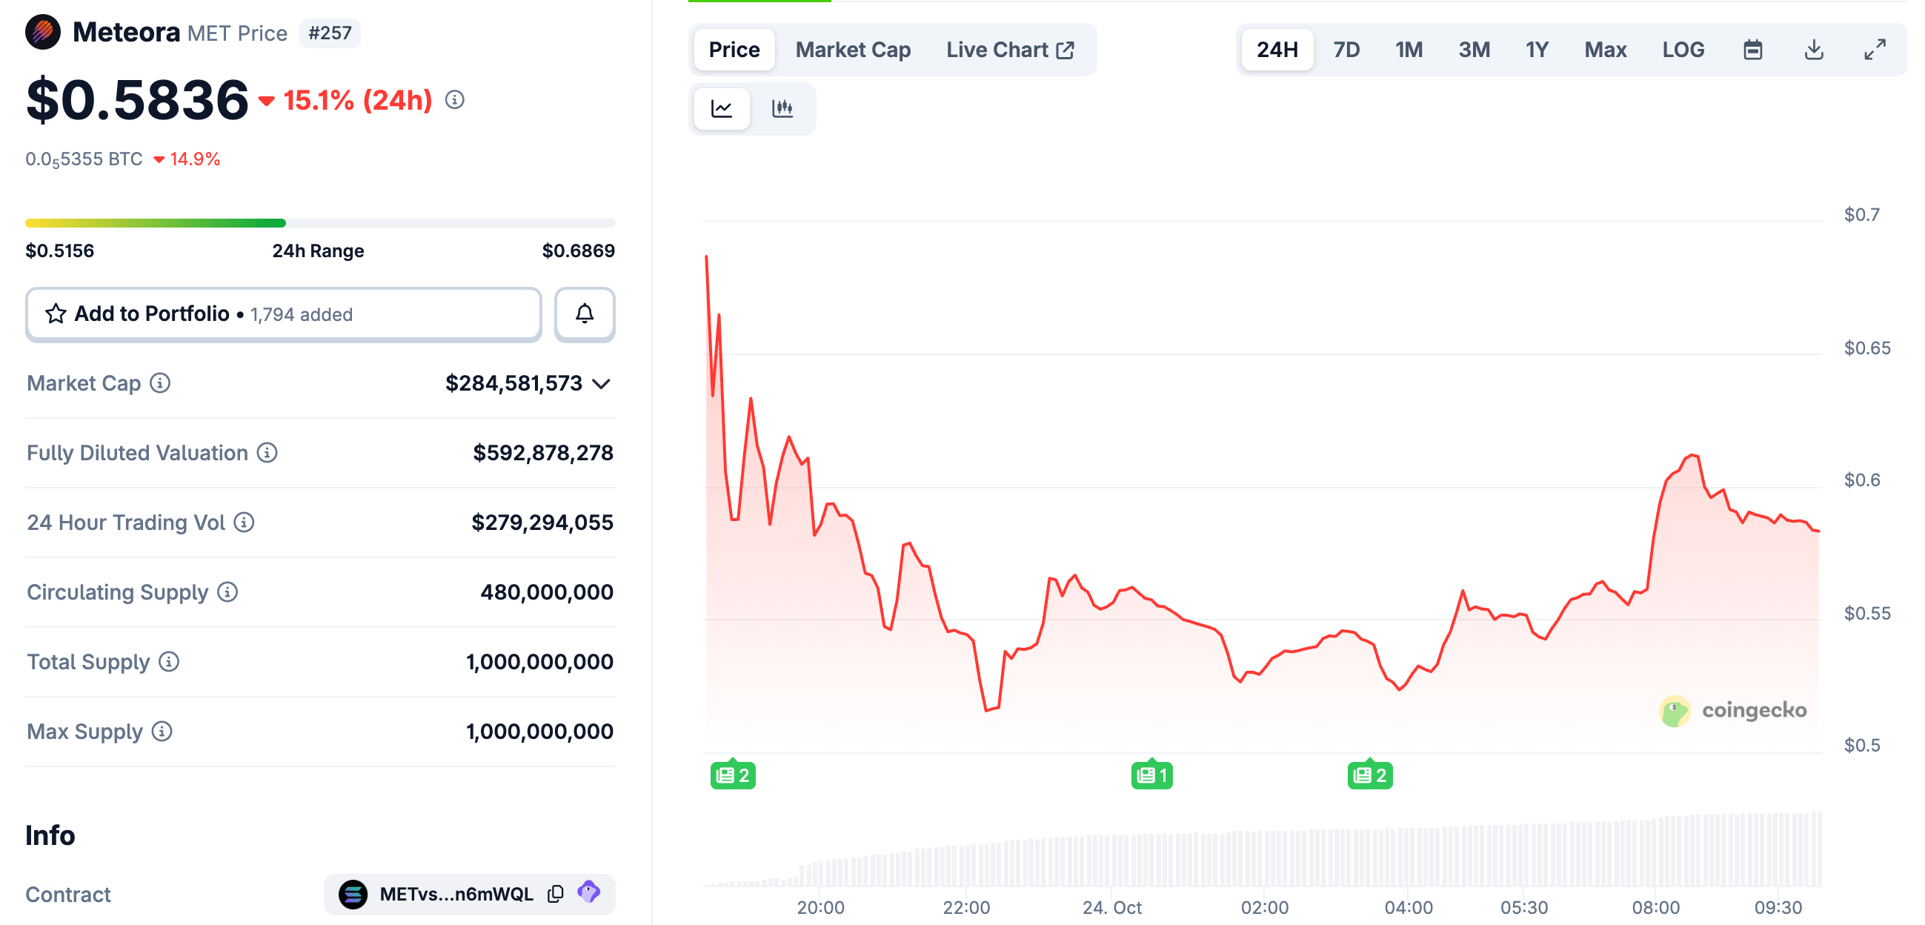Click the price alert bell icon
The height and width of the screenshot is (925, 1925).
(585, 314)
